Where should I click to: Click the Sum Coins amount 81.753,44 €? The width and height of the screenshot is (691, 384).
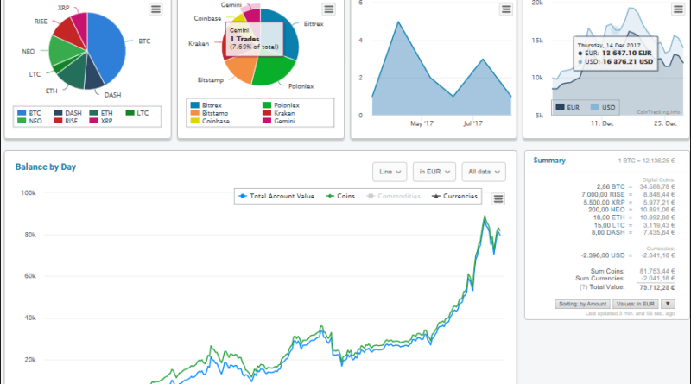pyautogui.click(x=657, y=271)
